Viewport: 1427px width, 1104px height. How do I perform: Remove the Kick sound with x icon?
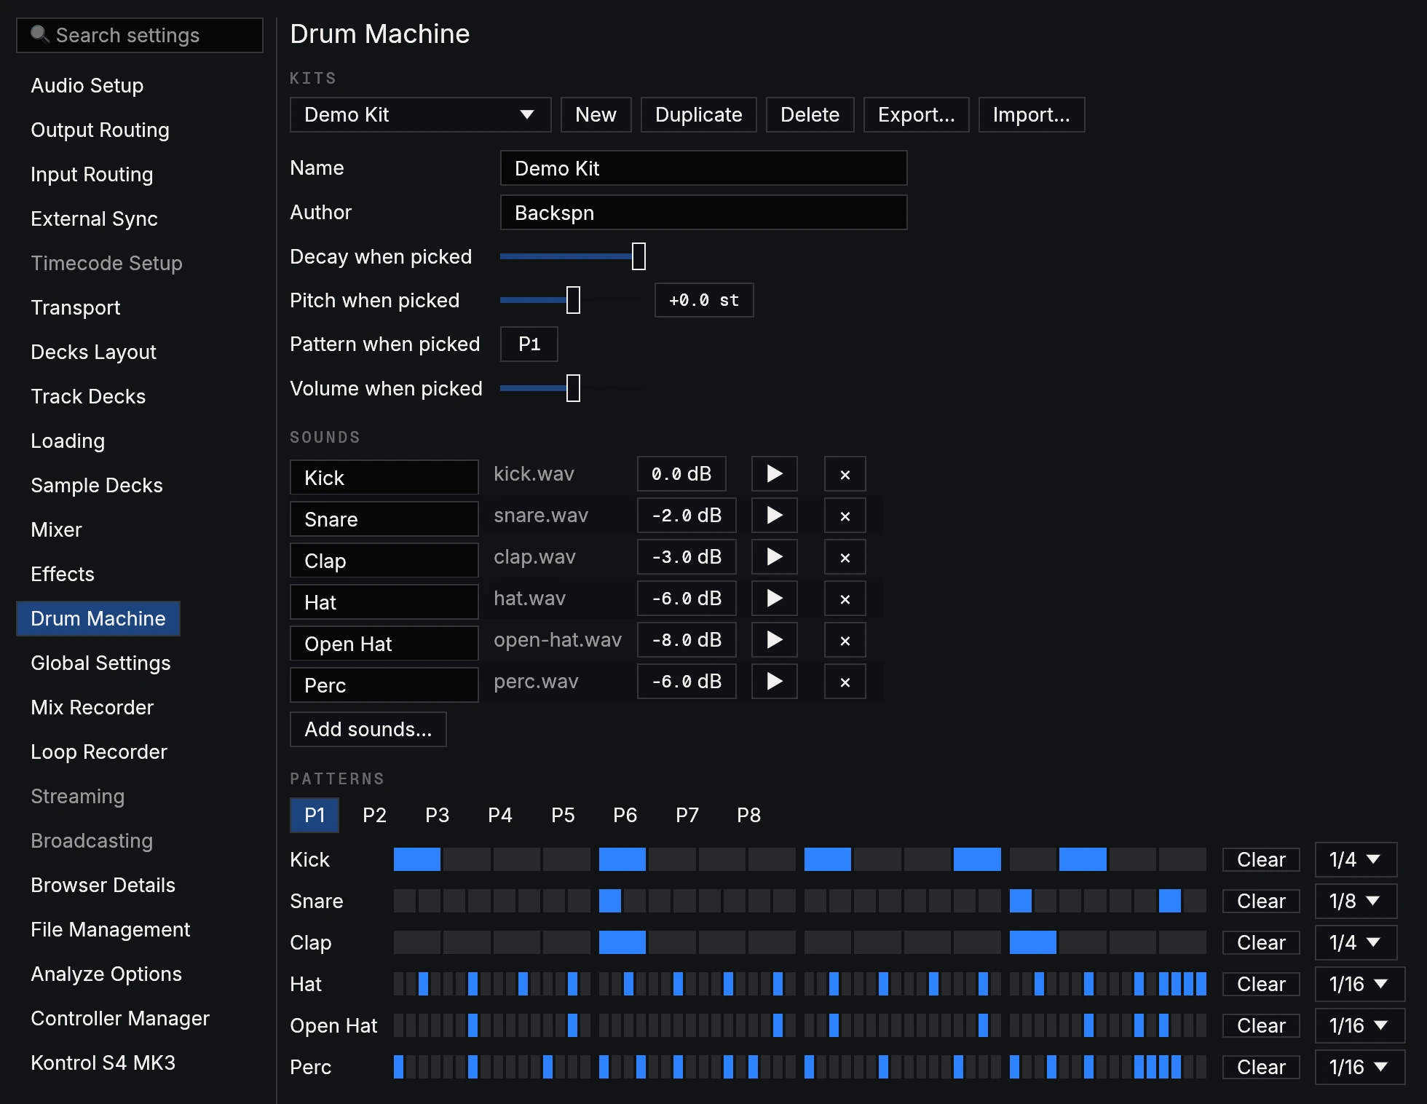[x=845, y=474]
